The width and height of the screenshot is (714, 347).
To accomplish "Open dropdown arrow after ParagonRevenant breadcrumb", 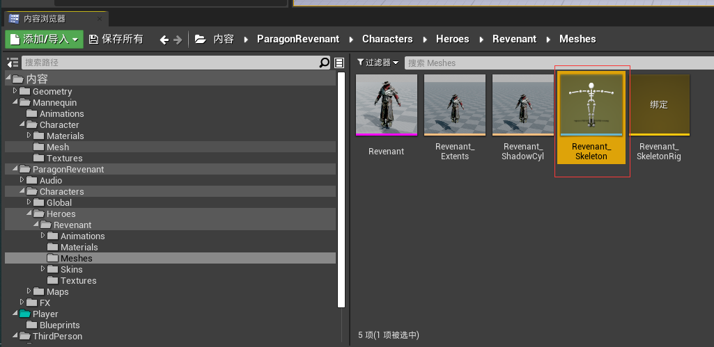I will coord(351,40).
